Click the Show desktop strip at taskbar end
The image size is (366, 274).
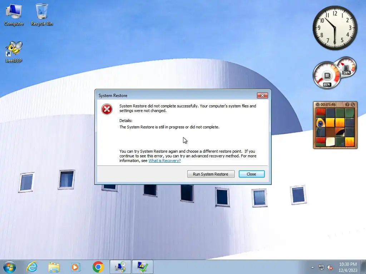click(364, 267)
